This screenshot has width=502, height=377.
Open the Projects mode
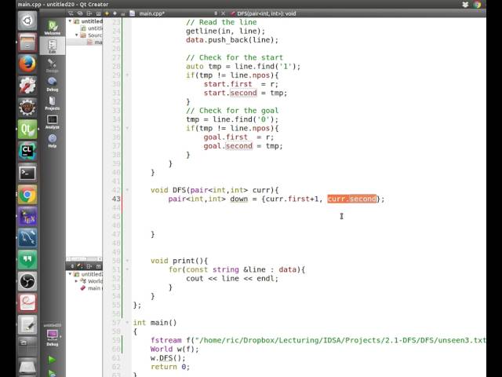tap(53, 102)
